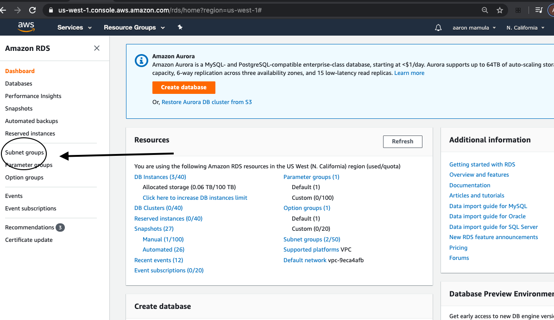Open Event subscriptions in the sidebar
The image size is (554, 320).
(x=31, y=209)
